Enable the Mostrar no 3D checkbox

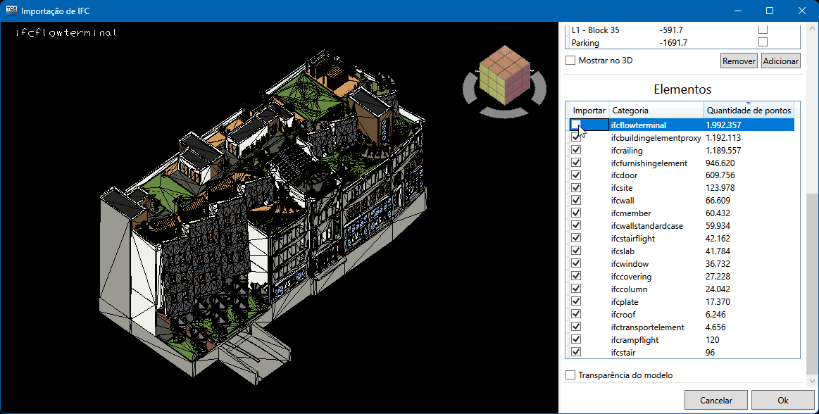pyautogui.click(x=570, y=61)
